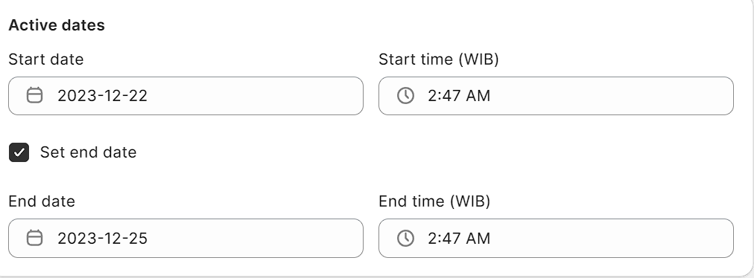Click the clock icon in Start time field
This screenshot has height=278, width=754.
point(405,96)
